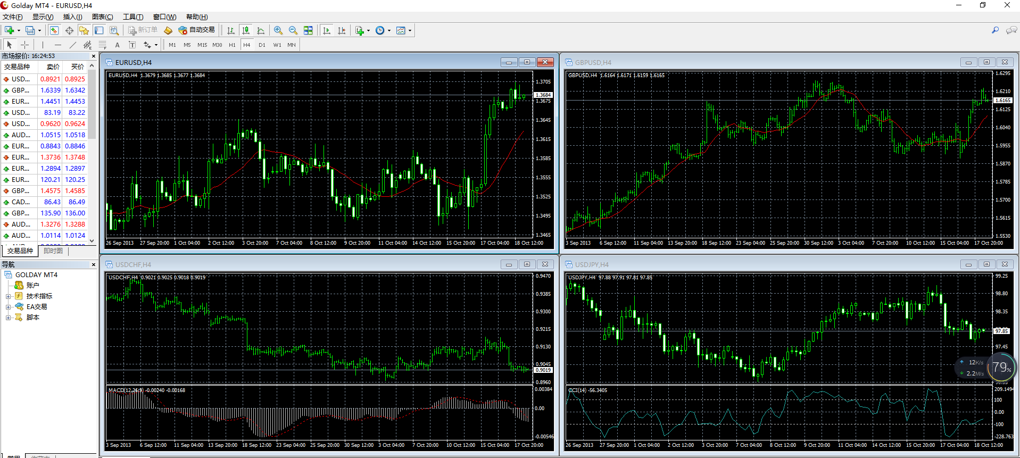Viewport: 1020px width, 458px height.
Task: Close the 导航 navigator panel
Action: click(x=94, y=264)
